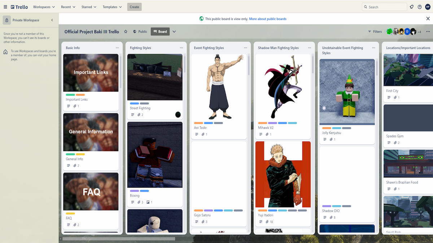This screenshot has height=243, width=433.
Task: Expand the Recent boards dropdown
Action: [x=68, y=7]
